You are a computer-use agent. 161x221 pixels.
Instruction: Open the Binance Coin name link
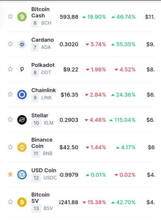[42, 143]
